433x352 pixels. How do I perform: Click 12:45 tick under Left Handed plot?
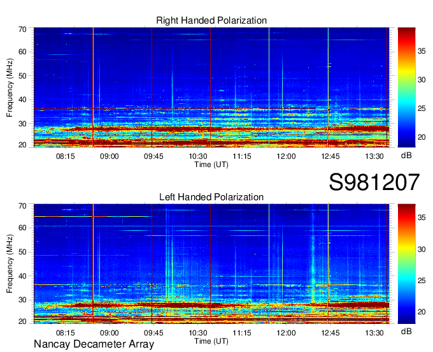[330, 333]
